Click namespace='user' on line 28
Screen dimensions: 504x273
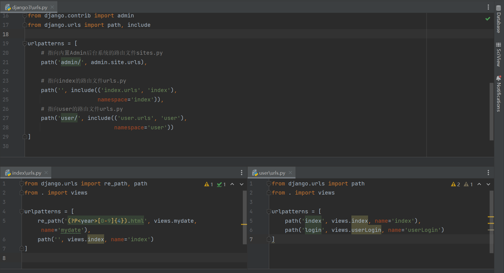(x=140, y=127)
